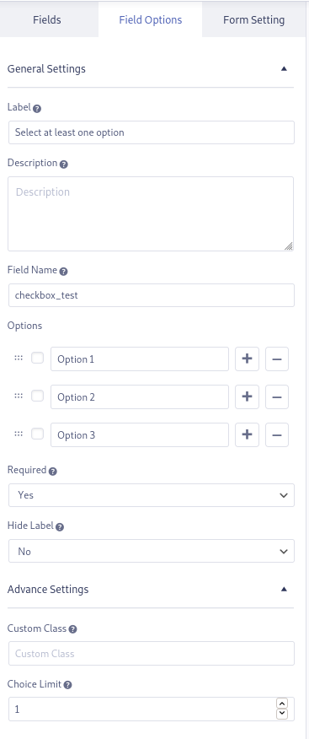This screenshot has height=739, width=309.
Task: Check Option 1 as default selection
Action: [38, 359]
